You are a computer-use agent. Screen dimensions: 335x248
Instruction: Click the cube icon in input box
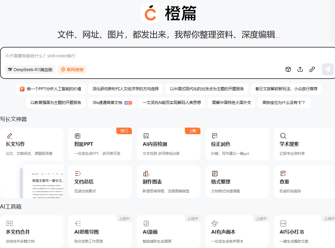(x=288, y=69)
